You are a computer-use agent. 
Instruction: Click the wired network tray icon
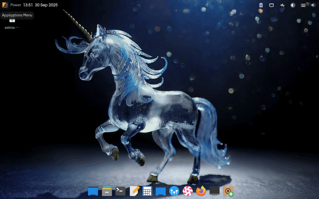(272, 5)
